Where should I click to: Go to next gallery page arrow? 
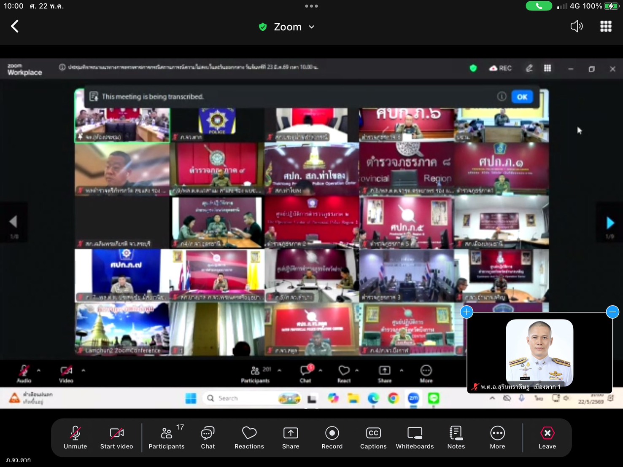(610, 223)
